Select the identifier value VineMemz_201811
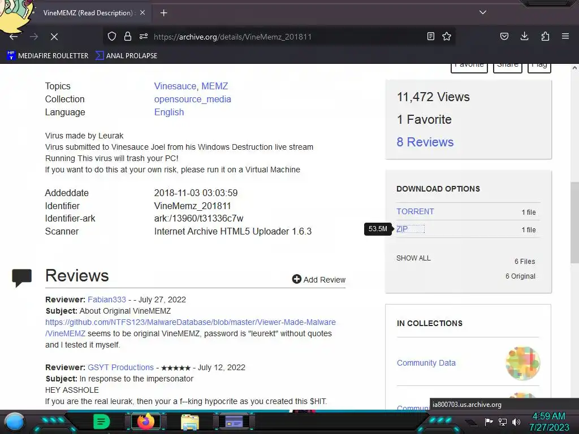Viewport: 579px width, 434px height. (x=192, y=206)
